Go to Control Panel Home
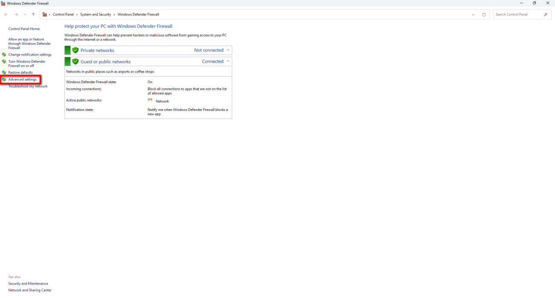This screenshot has width=555, height=298. 24,29
